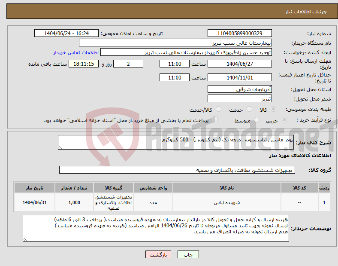Click the request creator name field
Viewport: 338px width, 266px height.
tap(186, 52)
